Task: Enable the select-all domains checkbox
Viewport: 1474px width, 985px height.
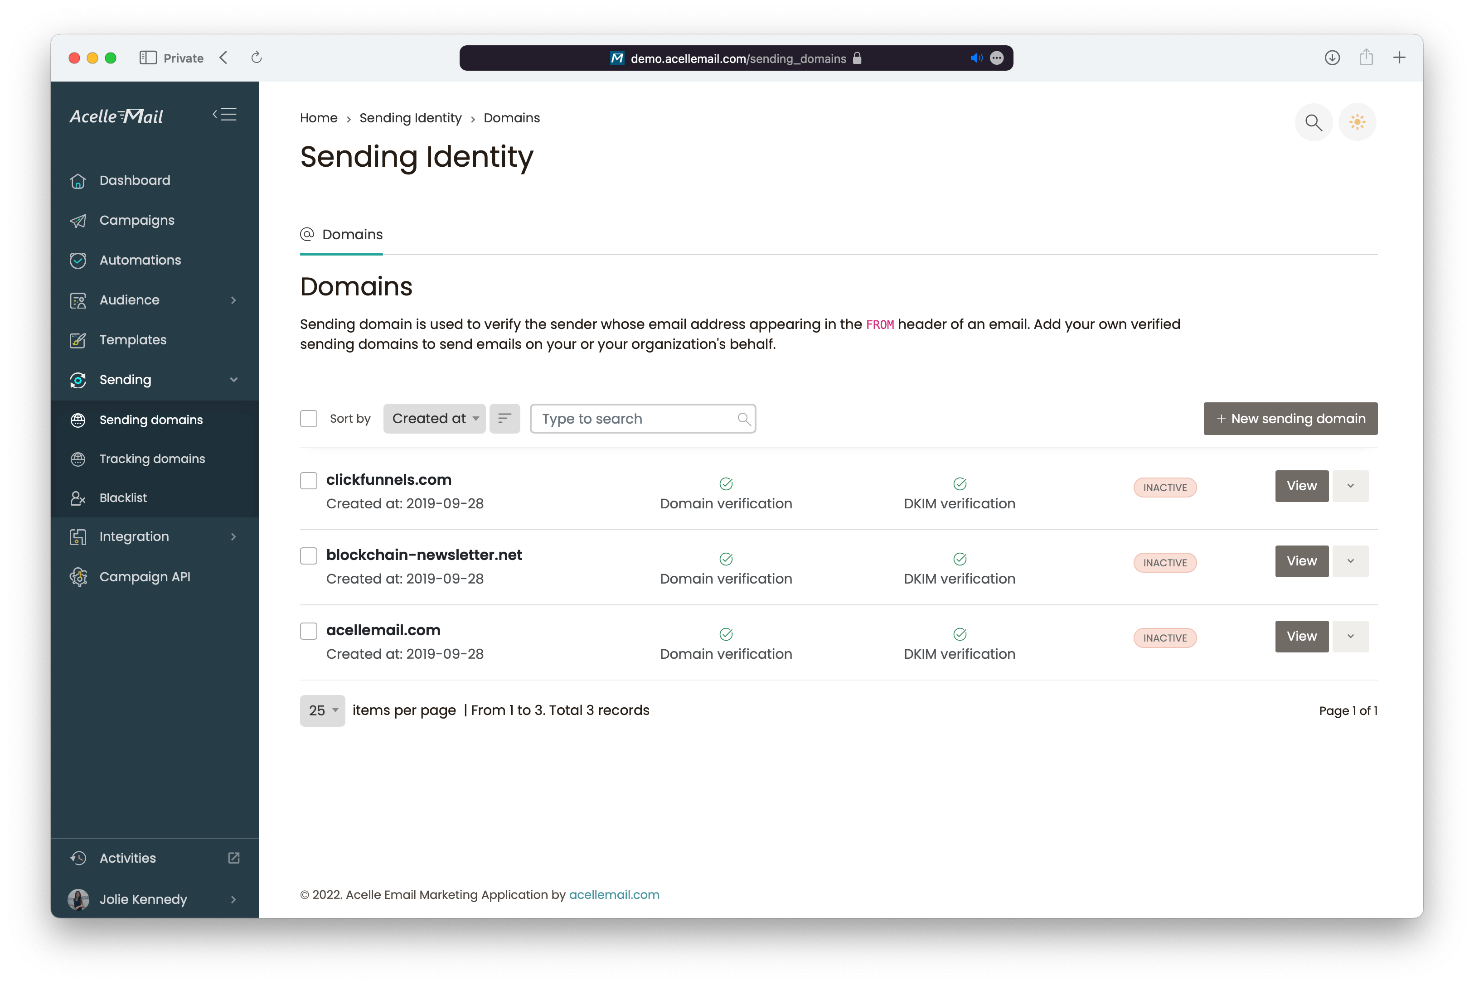Action: point(308,418)
